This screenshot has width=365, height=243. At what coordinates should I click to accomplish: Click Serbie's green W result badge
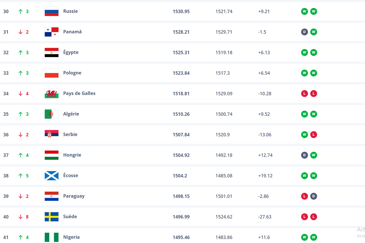point(305,135)
